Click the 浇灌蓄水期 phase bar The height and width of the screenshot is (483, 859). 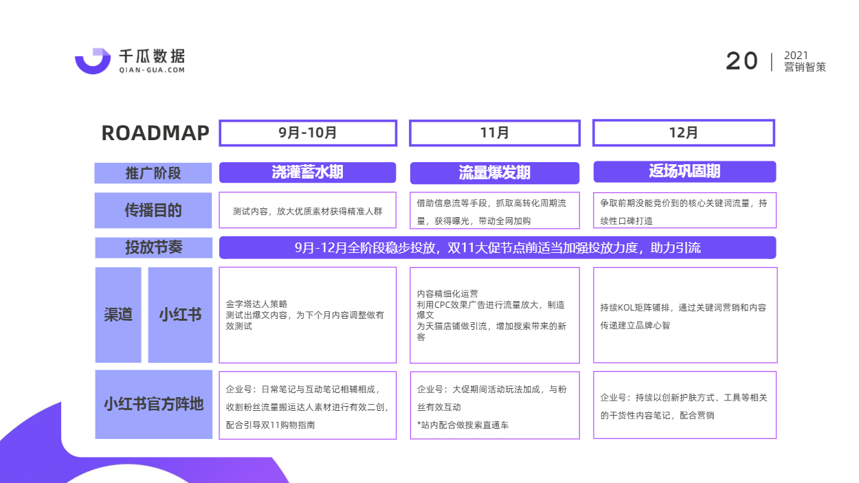pyautogui.click(x=308, y=172)
